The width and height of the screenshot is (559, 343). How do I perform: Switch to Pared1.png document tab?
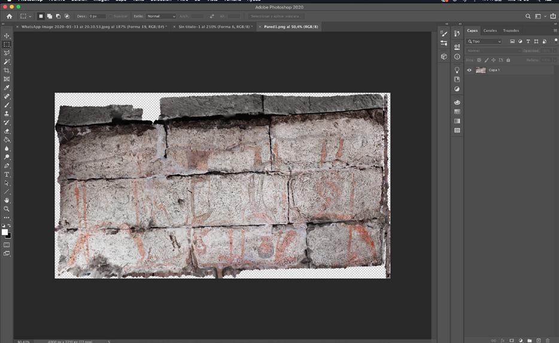coord(291,27)
